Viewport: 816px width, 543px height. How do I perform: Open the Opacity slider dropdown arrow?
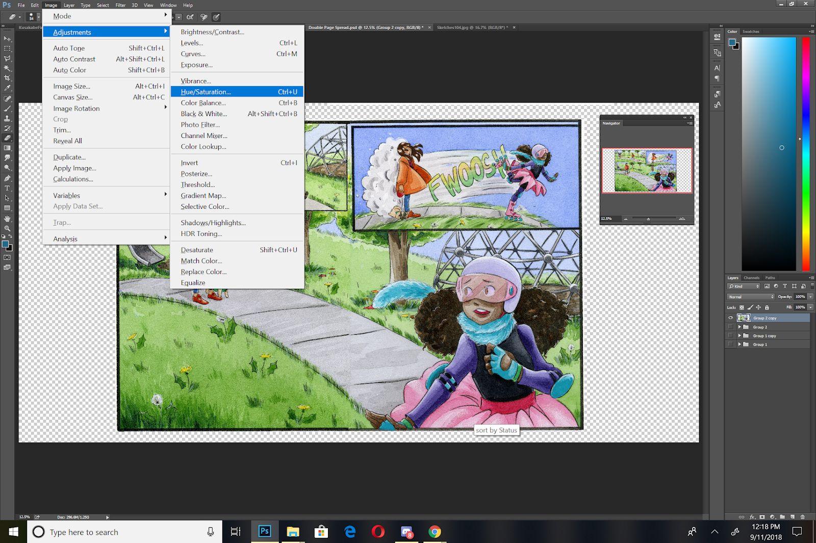point(810,296)
